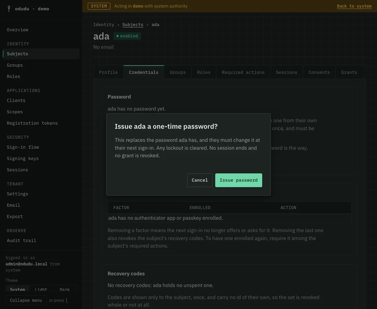Click the SYSTEM badge in banner
The height and width of the screenshot is (309, 377).
click(99, 6)
